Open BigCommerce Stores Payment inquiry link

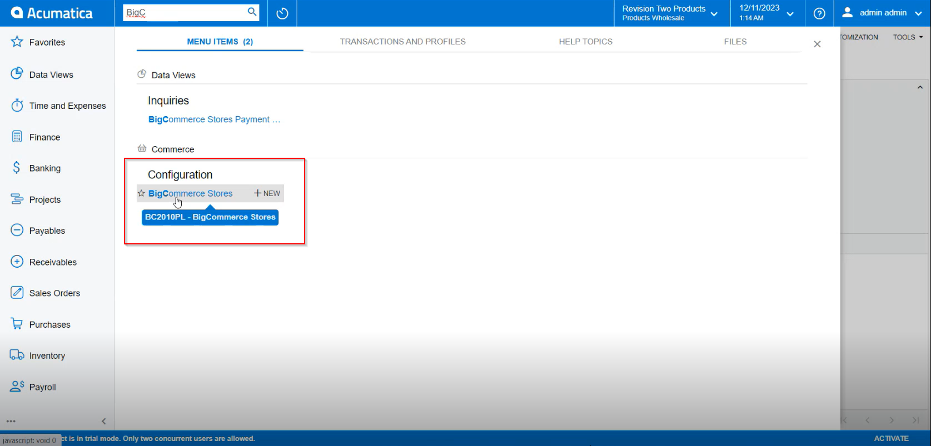(x=215, y=119)
